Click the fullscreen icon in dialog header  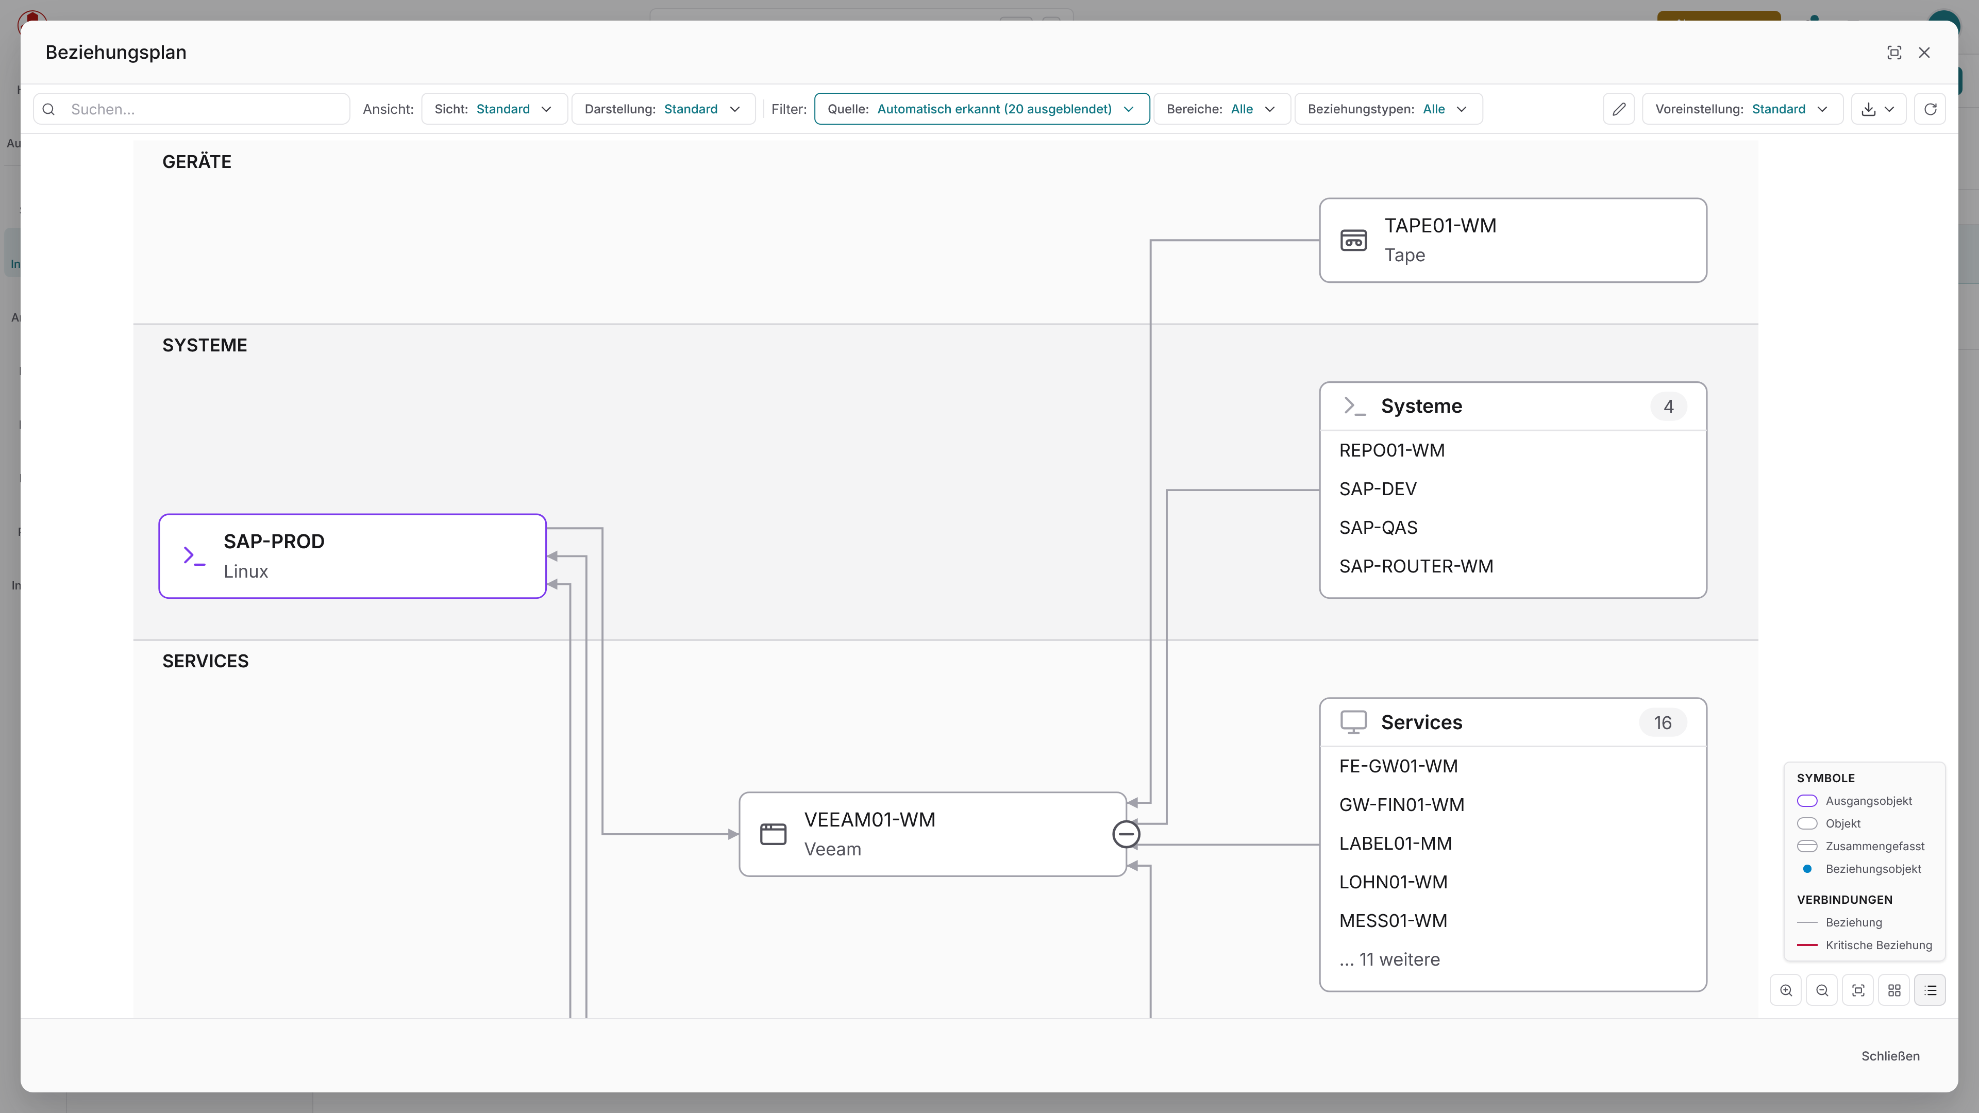coord(1894,52)
